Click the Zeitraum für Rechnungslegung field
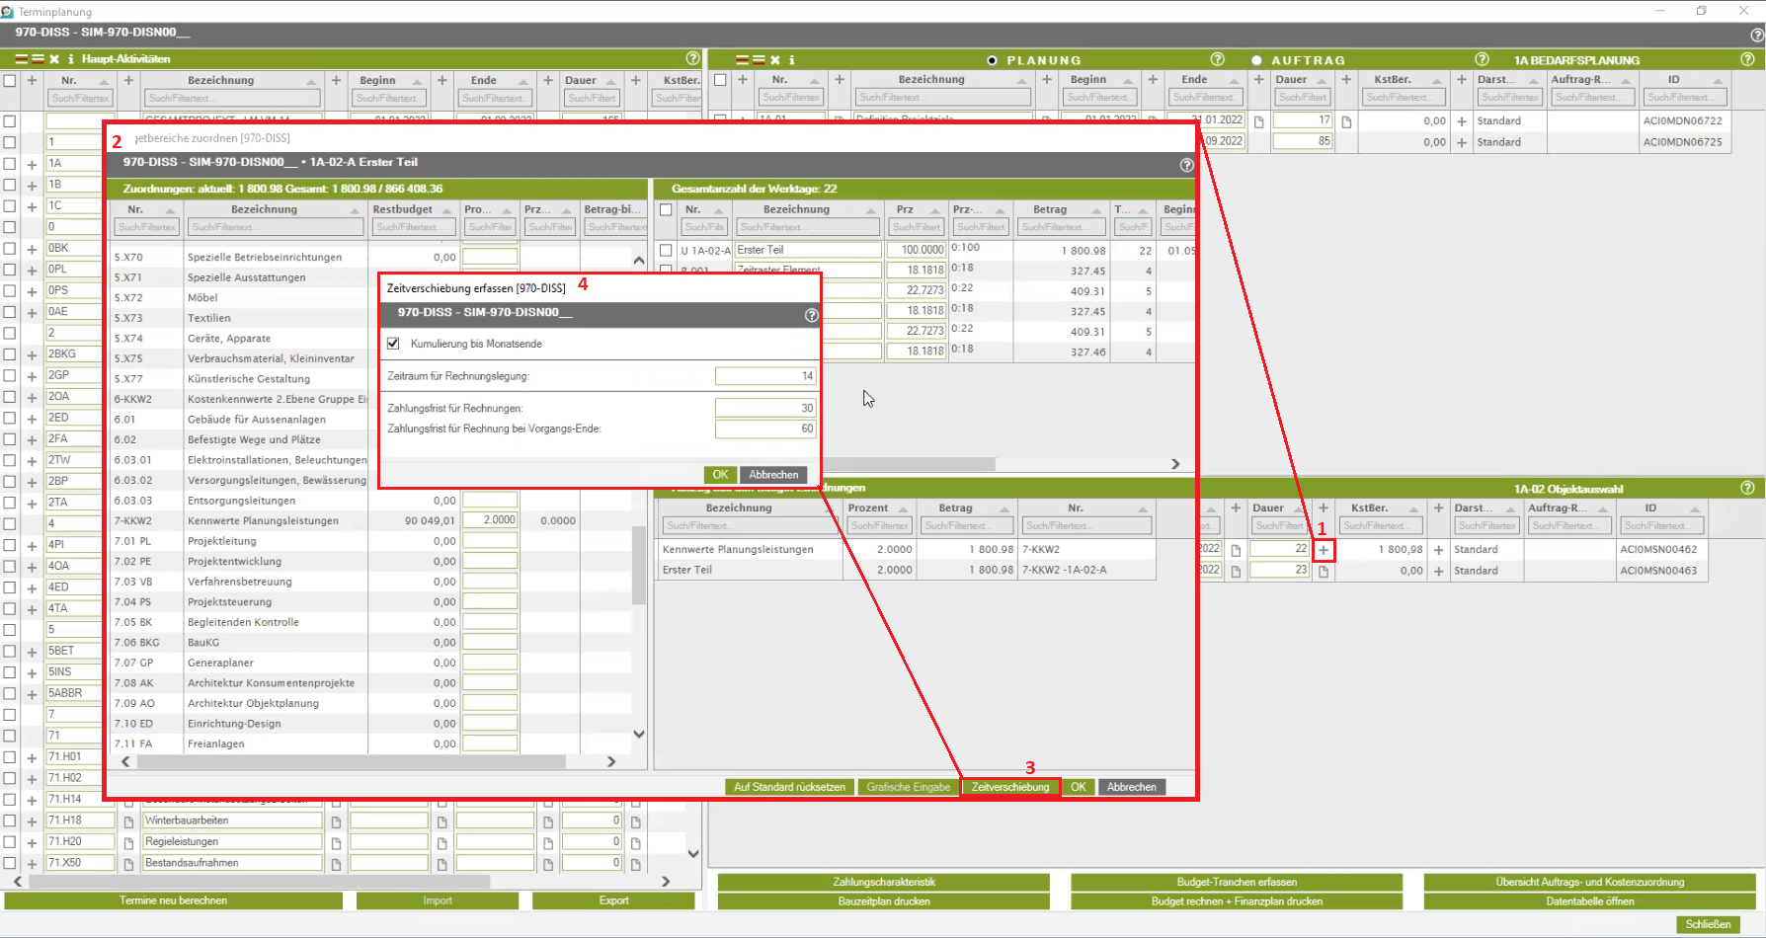 point(764,376)
